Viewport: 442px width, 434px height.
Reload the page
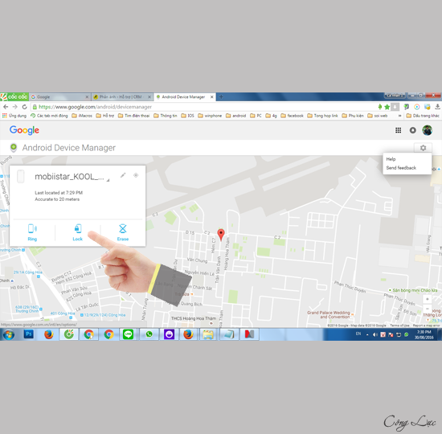[x=25, y=107]
